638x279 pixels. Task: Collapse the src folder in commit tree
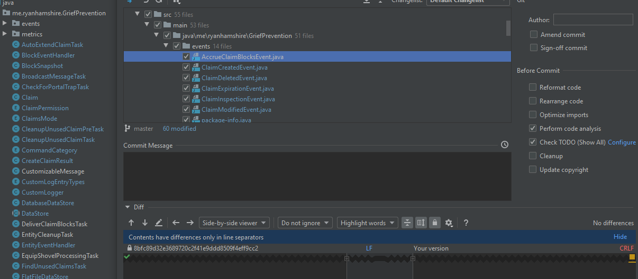coord(138,15)
